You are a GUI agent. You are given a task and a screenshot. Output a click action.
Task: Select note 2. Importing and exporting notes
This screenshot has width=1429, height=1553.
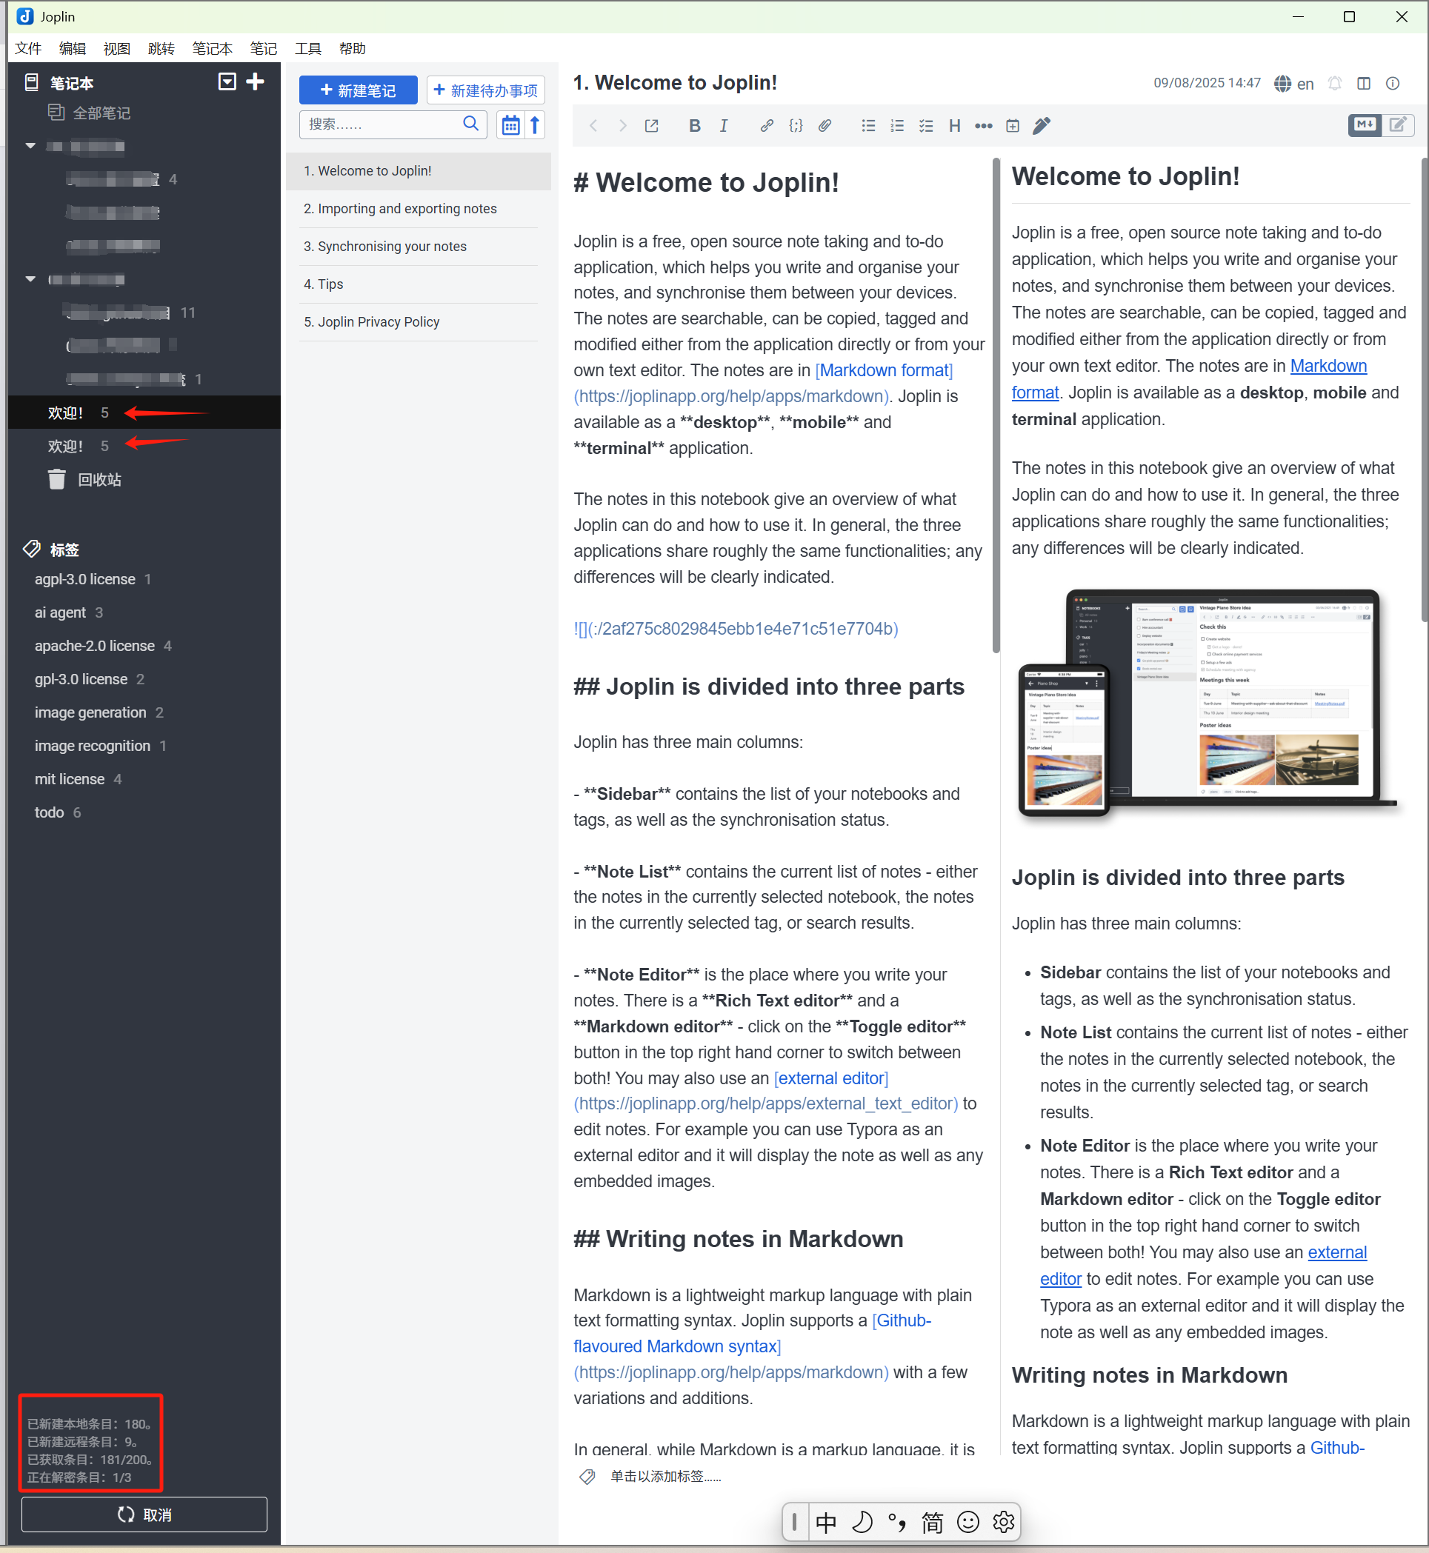[x=419, y=209]
